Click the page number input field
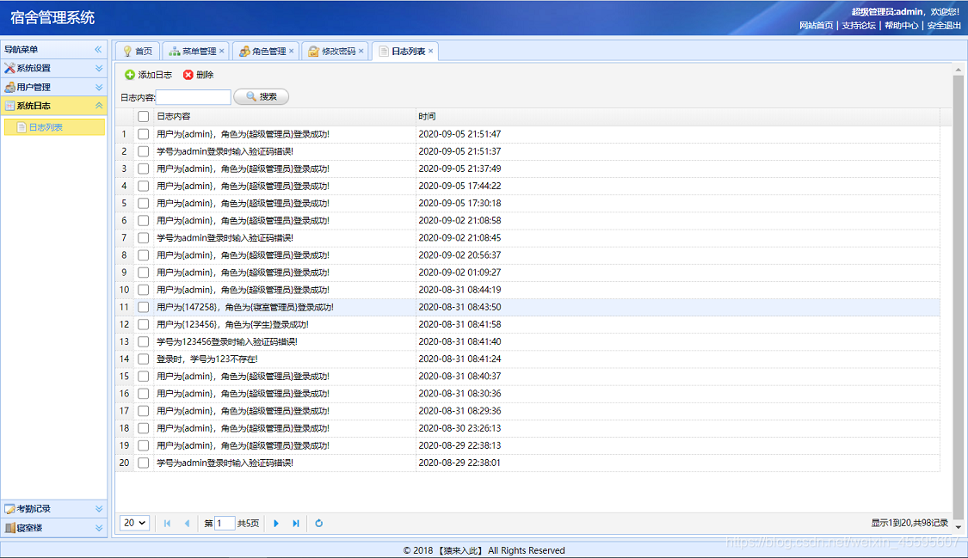The image size is (968, 558). tap(224, 523)
